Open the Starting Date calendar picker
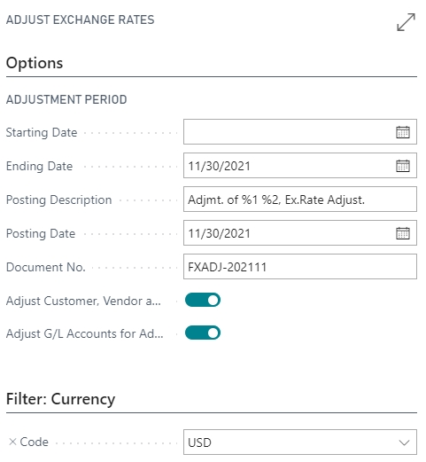 (x=403, y=132)
